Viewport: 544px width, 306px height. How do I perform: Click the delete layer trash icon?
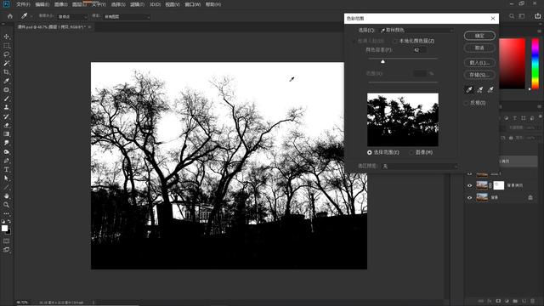coord(532,301)
